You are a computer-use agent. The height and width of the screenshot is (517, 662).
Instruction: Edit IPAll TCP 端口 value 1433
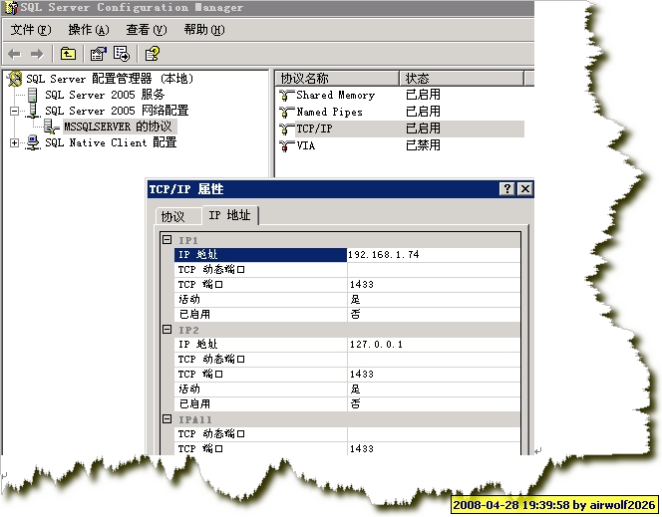(x=433, y=448)
